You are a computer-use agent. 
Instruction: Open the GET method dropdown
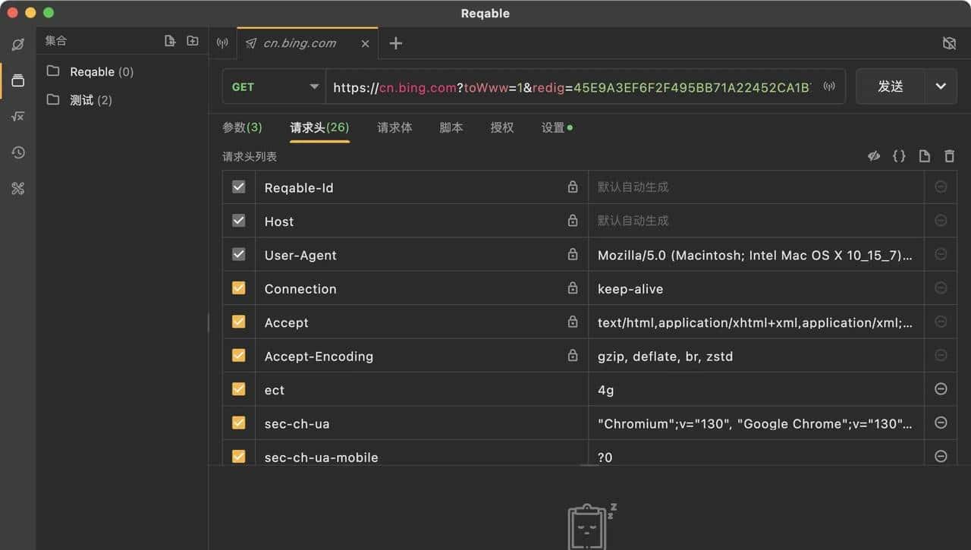click(273, 87)
